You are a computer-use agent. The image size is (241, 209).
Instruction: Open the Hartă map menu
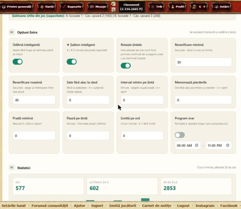47,7
